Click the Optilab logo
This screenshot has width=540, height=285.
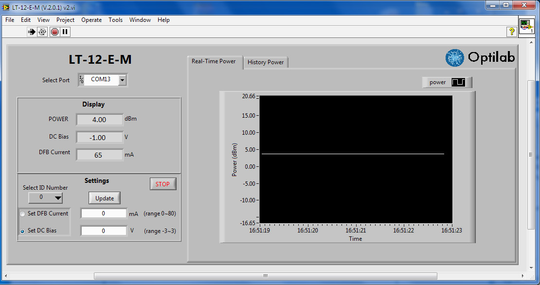point(480,57)
